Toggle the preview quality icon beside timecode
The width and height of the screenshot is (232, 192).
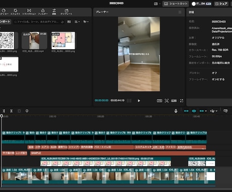(x=129, y=101)
